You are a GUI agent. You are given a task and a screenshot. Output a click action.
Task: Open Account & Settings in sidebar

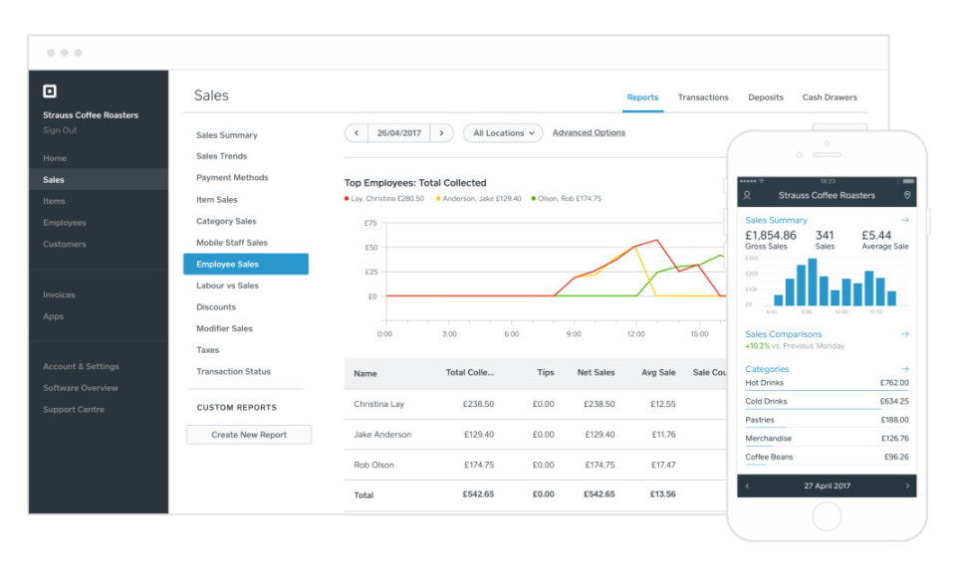(x=81, y=366)
